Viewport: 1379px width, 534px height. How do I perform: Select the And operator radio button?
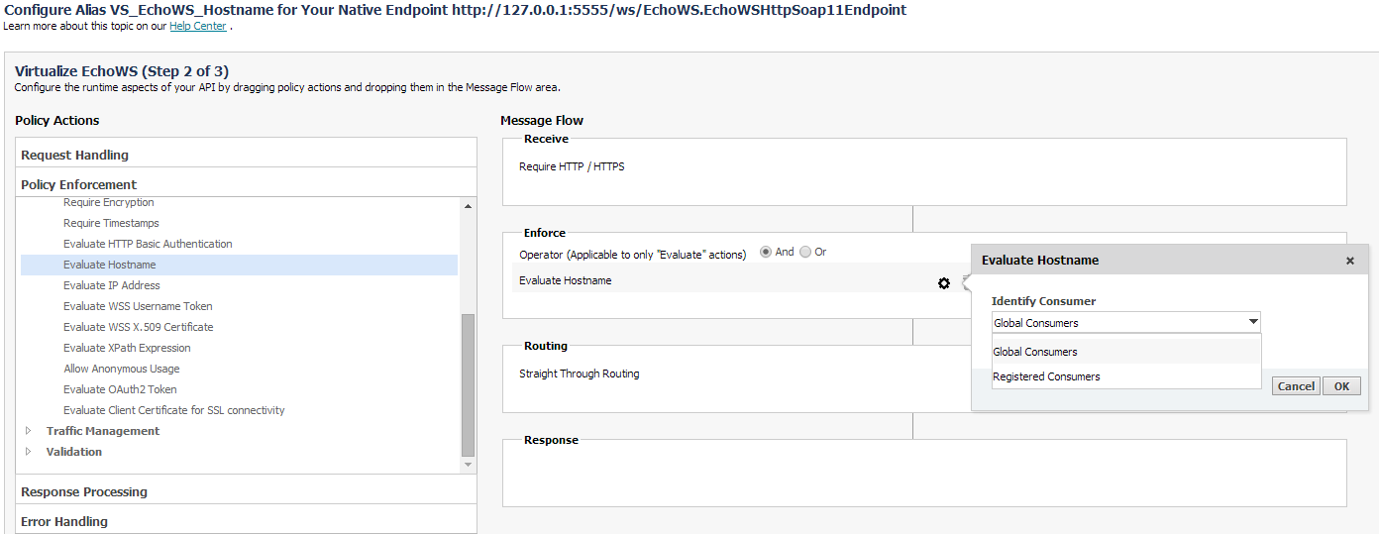tap(766, 252)
